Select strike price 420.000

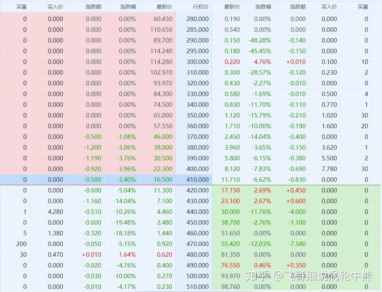tap(198, 190)
